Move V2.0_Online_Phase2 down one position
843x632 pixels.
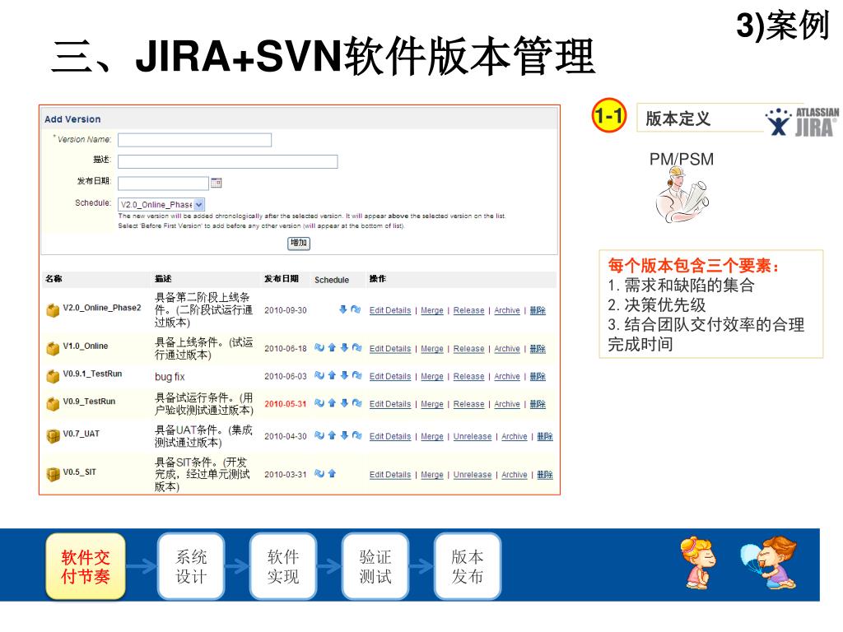(x=343, y=309)
